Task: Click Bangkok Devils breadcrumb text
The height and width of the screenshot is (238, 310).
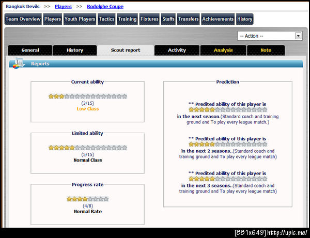Action: point(23,7)
